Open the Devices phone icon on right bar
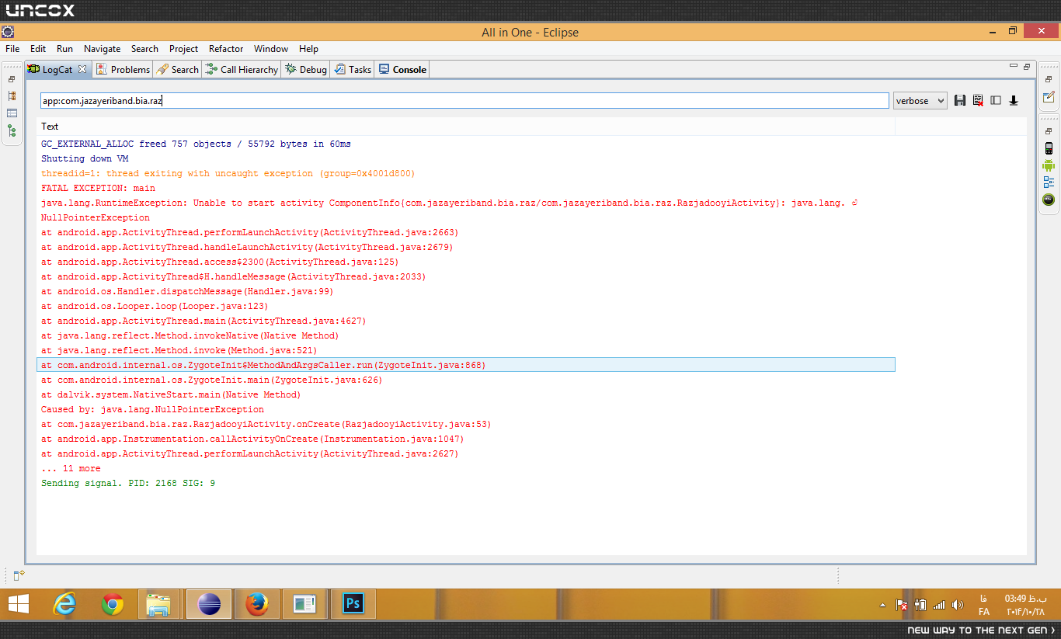The image size is (1061, 639). coord(1049,148)
